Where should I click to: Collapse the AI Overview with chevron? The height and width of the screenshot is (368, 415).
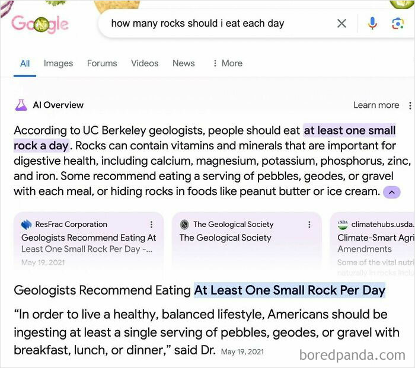392,192
